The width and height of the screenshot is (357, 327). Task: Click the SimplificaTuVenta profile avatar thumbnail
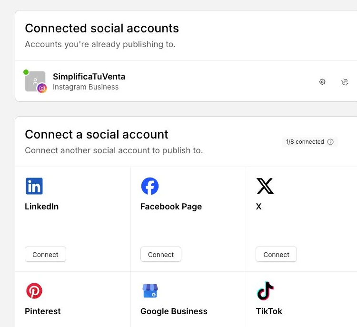pyautogui.click(x=35, y=81)
